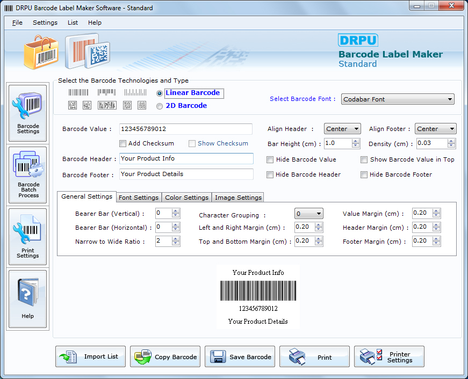The width and height of the screenshot is (468, 379).
Task: Click the second 2D barcode sample icon
Action: tap(87, 105)
